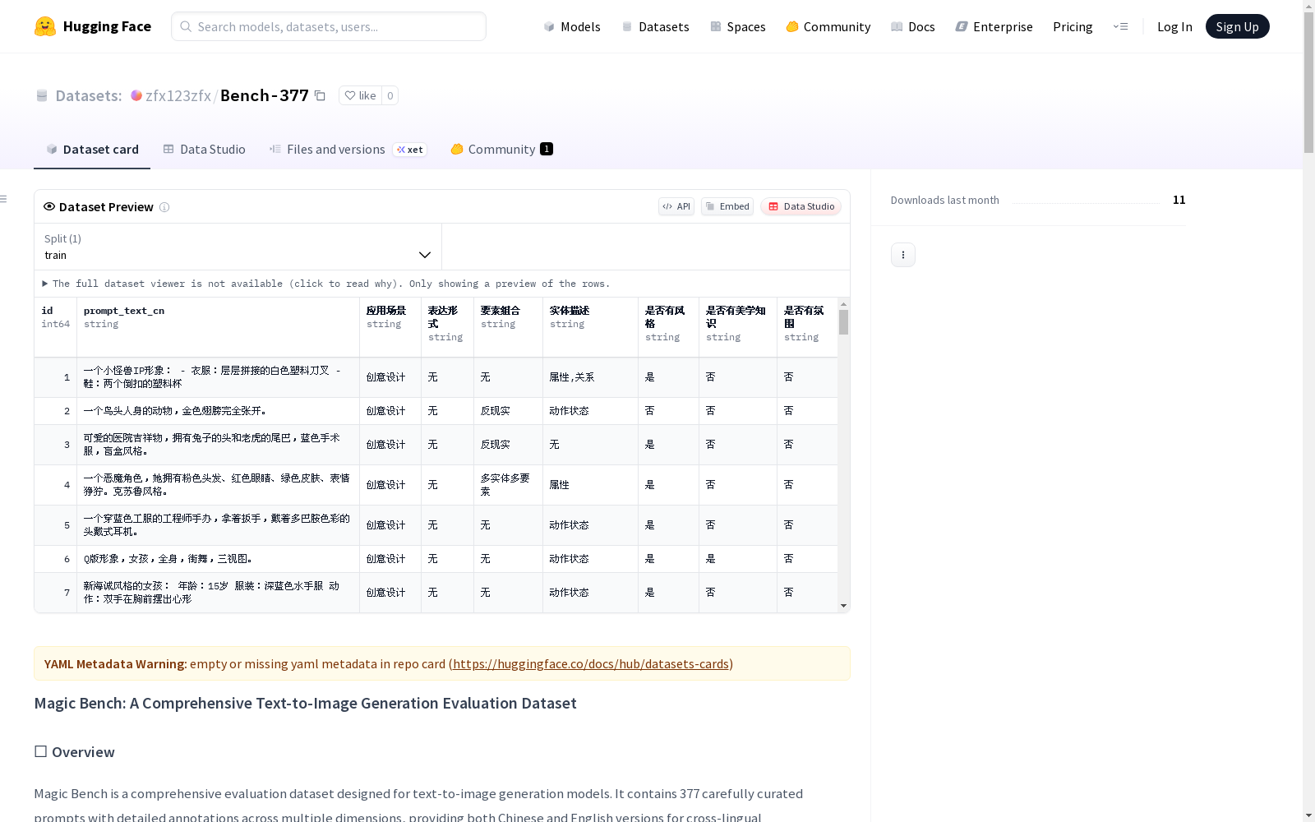Open the Data Studio button in preview
The height and width of the screenshot is (822, 1315).
[x=801, y=206]
